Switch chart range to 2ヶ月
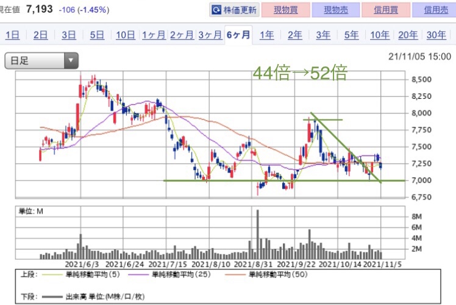Screen dimensions: 456x305 point(182,35)
